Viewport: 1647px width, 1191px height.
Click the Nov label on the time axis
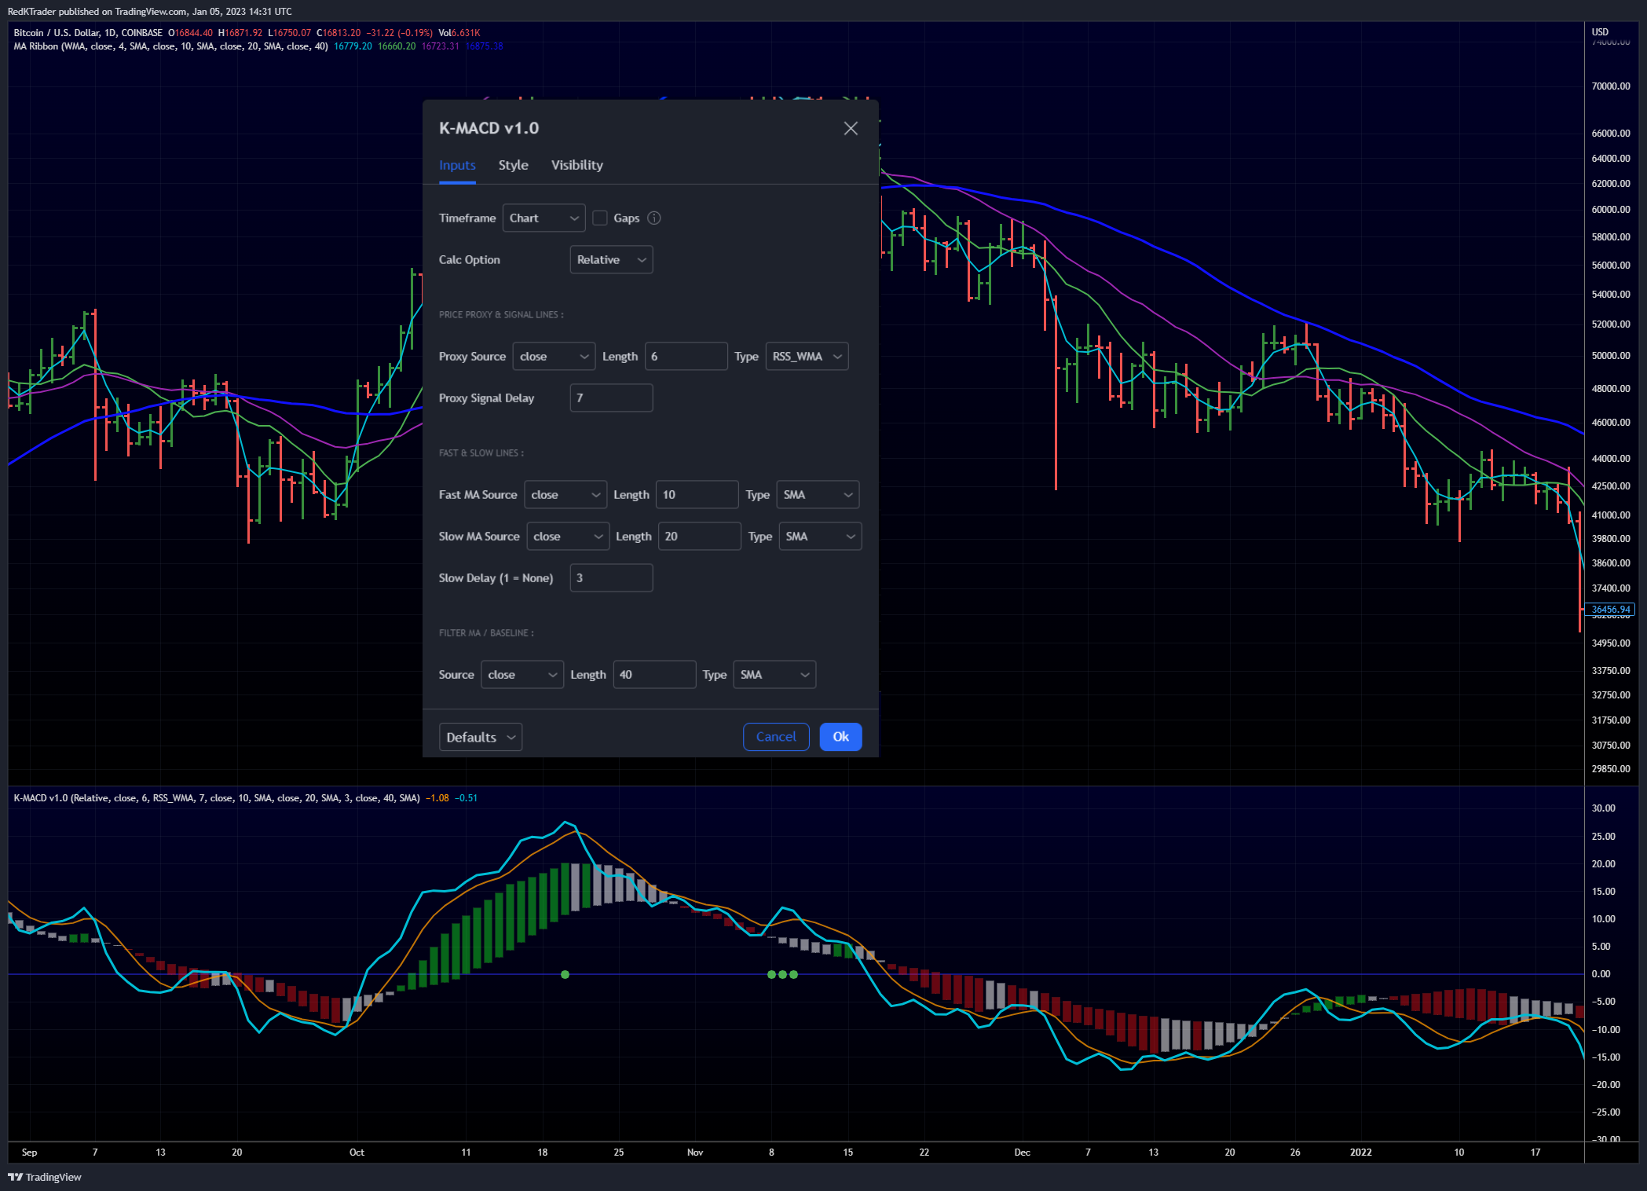click(695, 1152)
